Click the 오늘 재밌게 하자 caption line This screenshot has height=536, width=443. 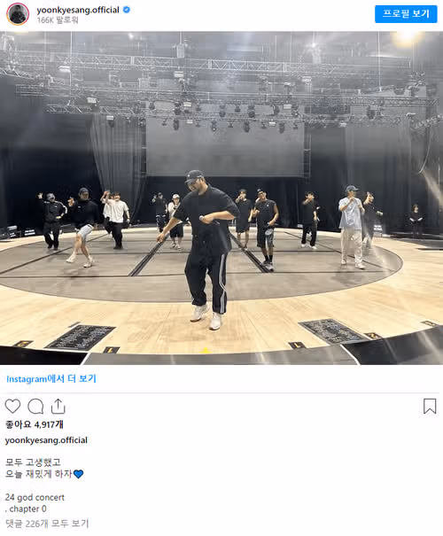[39, 474]
